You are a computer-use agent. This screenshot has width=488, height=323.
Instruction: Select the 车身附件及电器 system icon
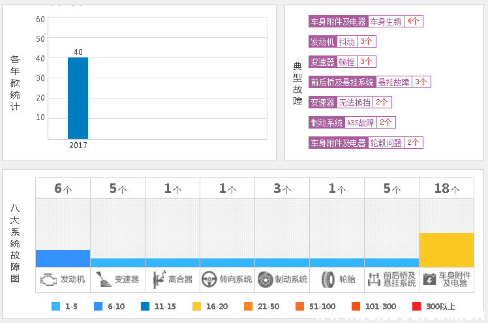point(429,279)
